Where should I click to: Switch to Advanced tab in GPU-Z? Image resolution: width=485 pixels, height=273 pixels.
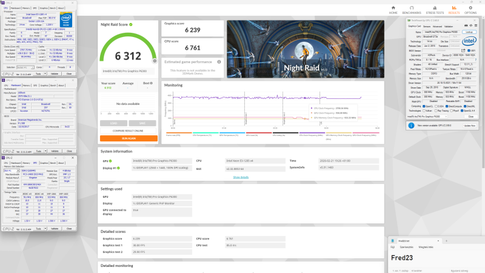point(437,26)
